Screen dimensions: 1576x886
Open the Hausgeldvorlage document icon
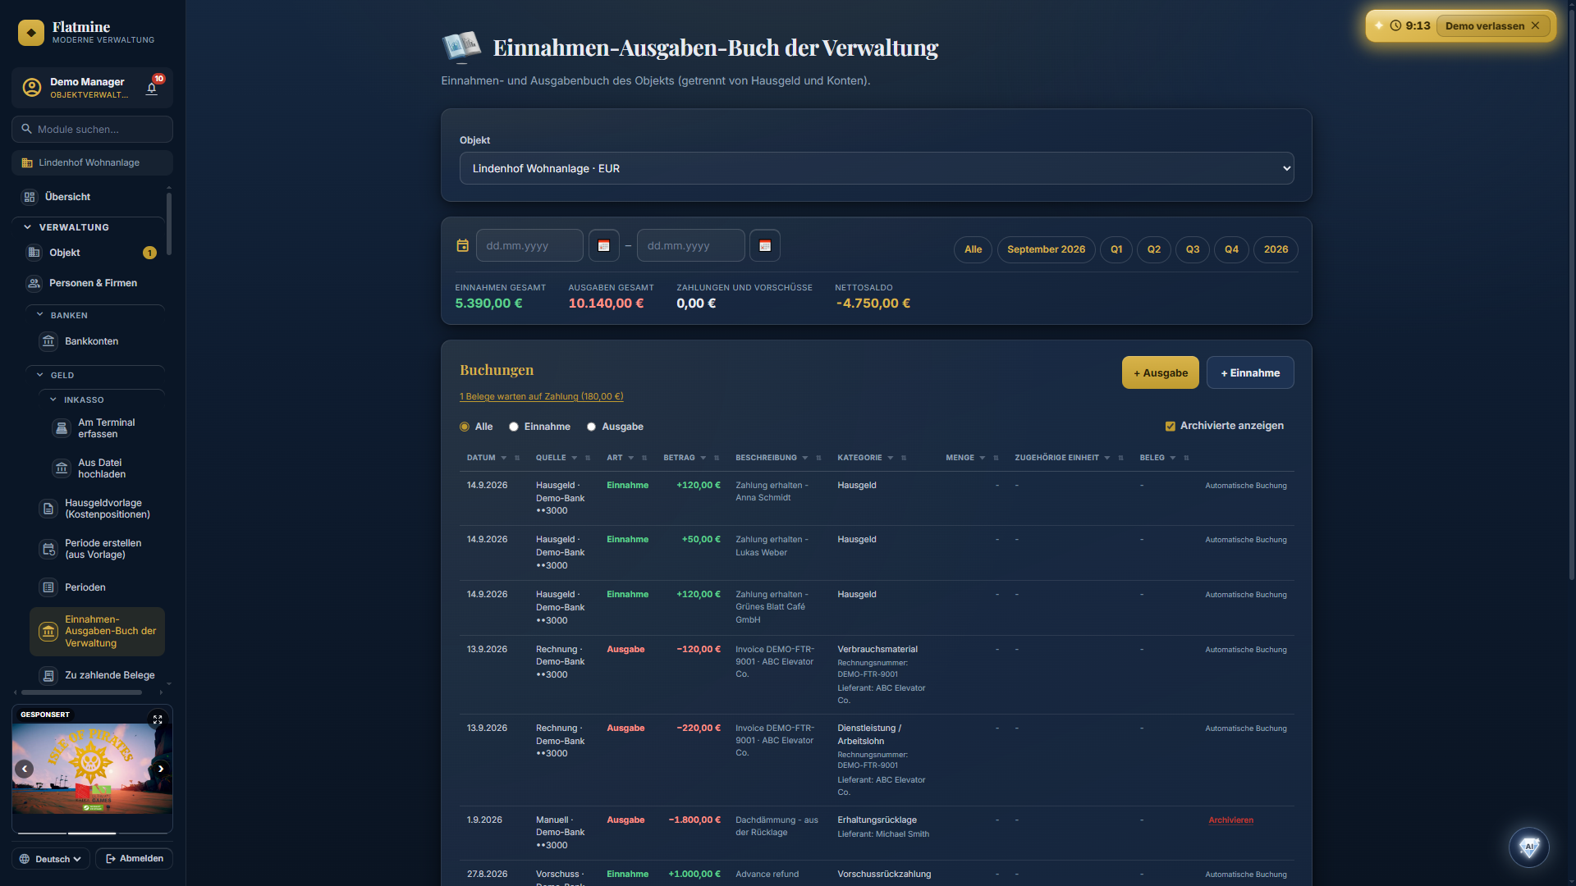pos(48,509)
